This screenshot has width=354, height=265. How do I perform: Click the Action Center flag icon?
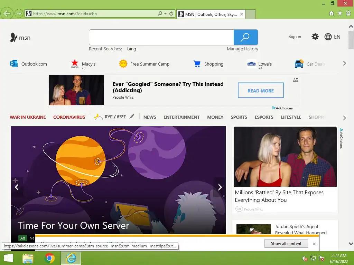[x=322, y=258]
